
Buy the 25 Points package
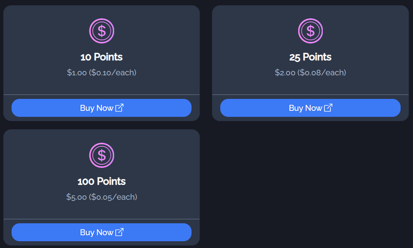click(x=310, y=108)
